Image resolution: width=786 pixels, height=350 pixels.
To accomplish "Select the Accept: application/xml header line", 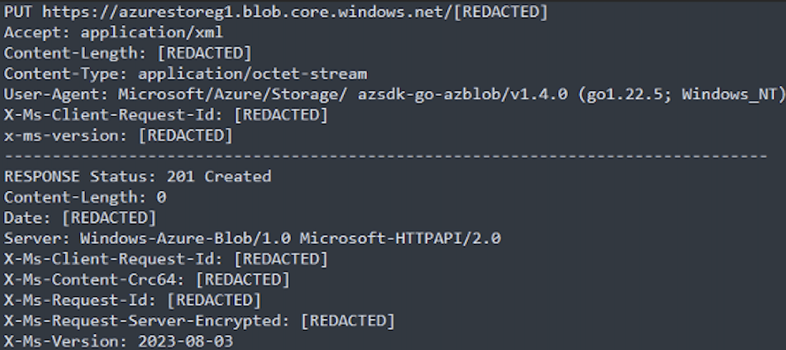I will click(x=114, y=33).
